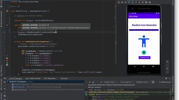Click the MainActivity class gutter icon

(7, 11)
